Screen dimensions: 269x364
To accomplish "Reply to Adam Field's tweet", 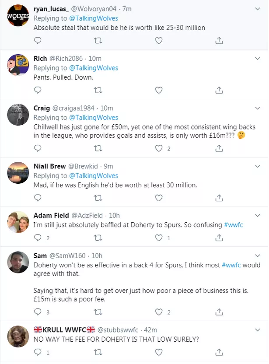I will (38, 238).
